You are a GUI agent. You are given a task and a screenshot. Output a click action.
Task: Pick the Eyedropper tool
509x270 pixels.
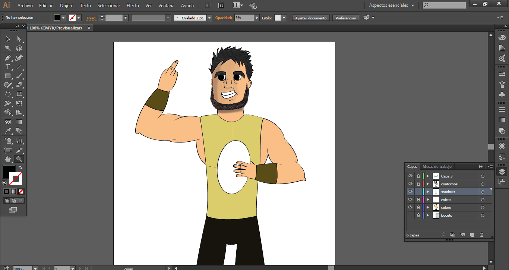[x=7, y=131]
